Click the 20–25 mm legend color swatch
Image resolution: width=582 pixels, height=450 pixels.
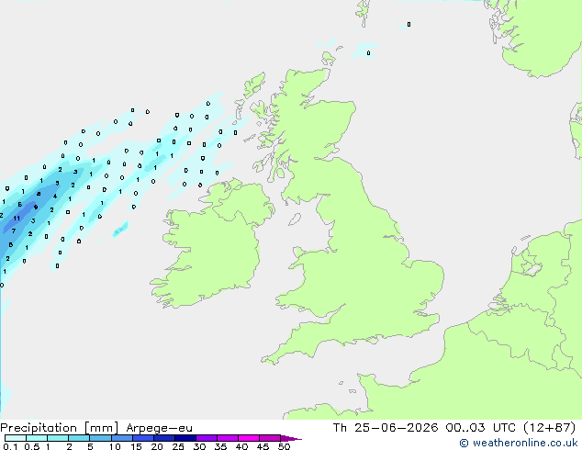tap(164, 438)
